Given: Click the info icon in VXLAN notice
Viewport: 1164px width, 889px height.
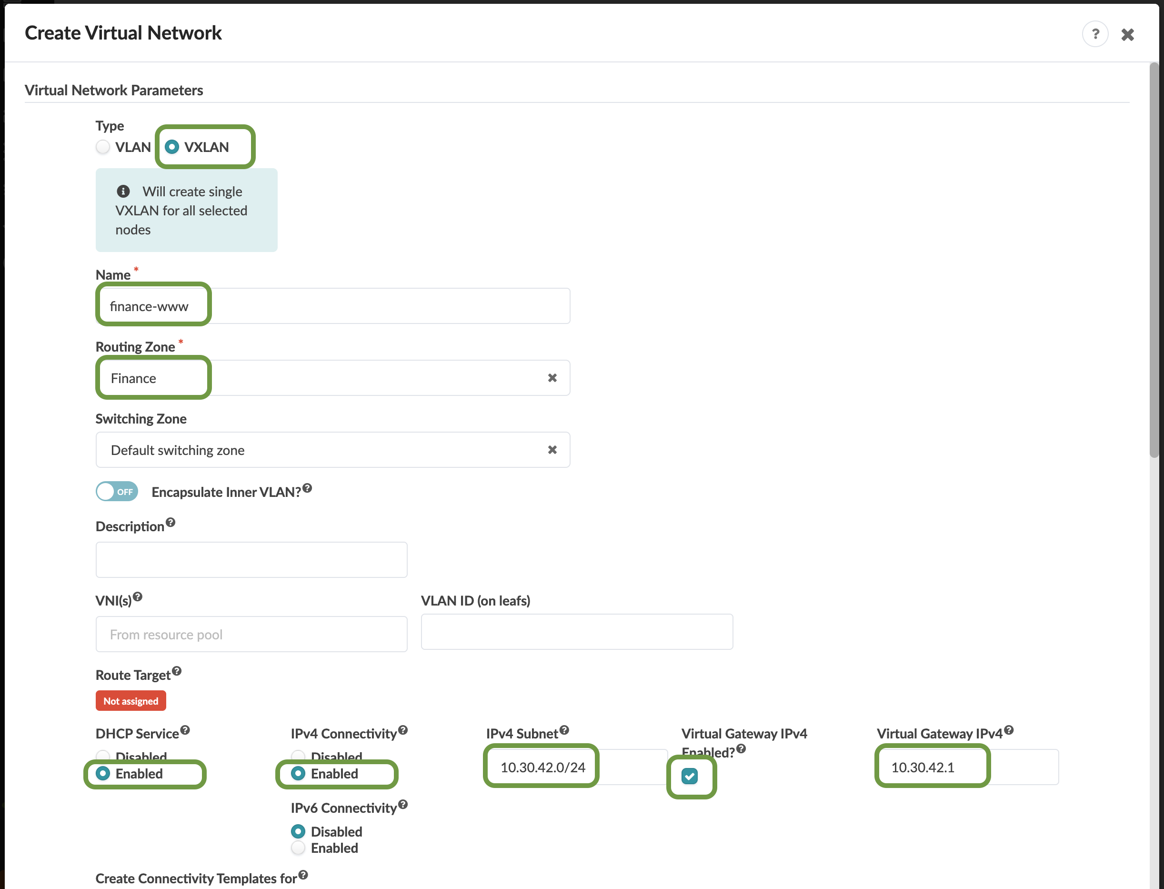Looking at the screenshot, I should (123, 191).
